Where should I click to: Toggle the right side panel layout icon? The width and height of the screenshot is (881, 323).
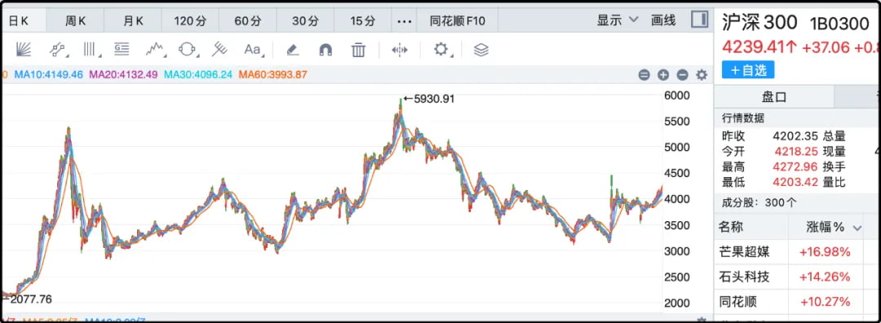click(700, 20)
